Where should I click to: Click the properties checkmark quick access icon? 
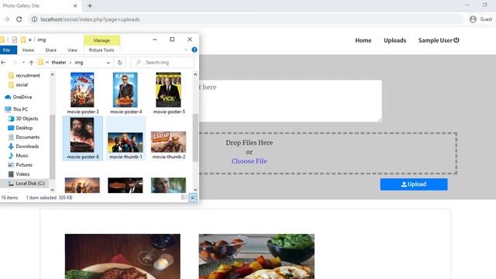click(14, 40)
